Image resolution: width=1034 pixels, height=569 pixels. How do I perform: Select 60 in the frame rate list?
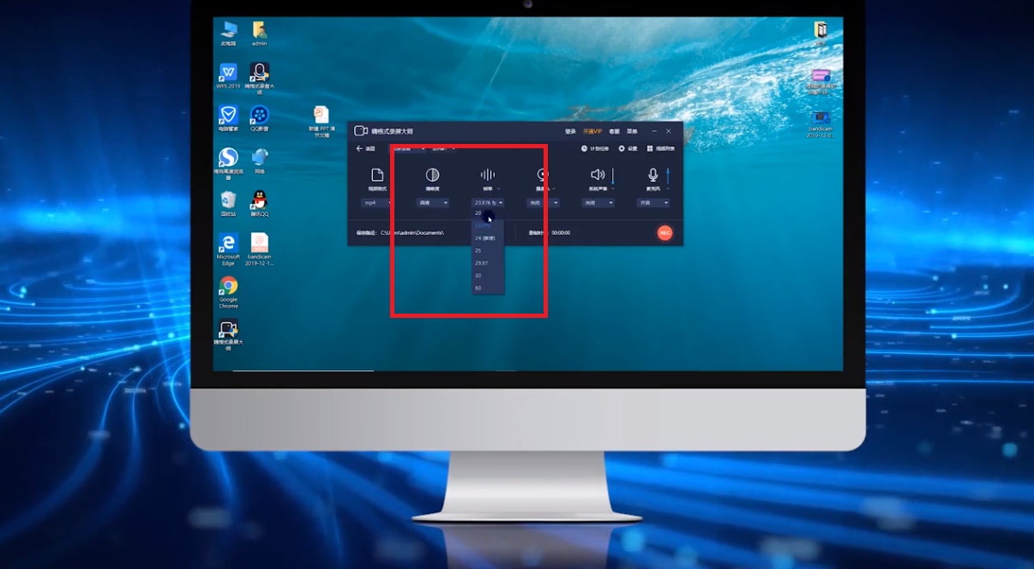488,288
